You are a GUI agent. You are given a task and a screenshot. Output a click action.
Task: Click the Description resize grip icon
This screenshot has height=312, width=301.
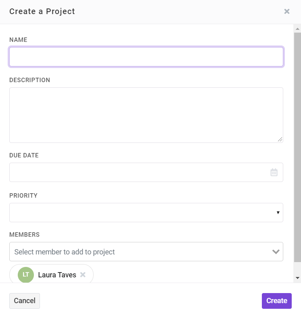pos(280,139)
